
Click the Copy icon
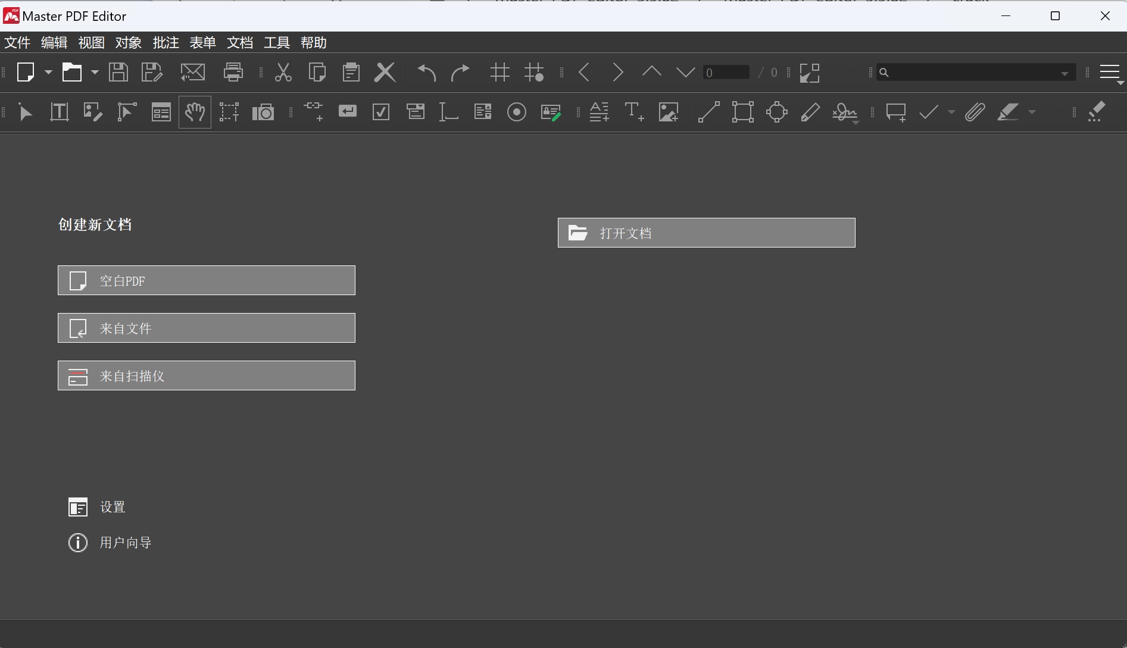[317, 72]
